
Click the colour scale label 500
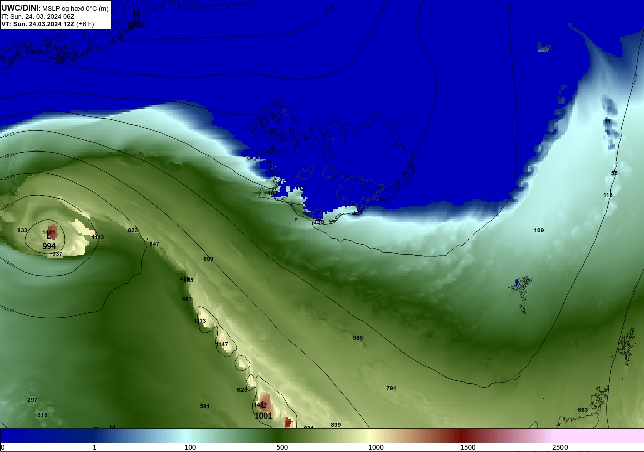click(282, 447)
